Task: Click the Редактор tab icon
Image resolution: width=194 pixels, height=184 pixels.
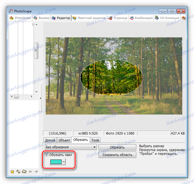Action: pos(54,18)
